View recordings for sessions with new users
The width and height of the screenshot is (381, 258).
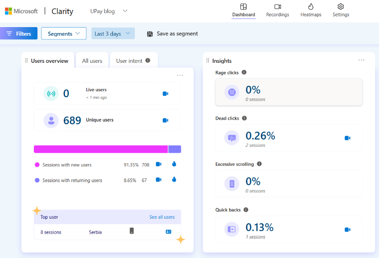[x=158, y=164]
